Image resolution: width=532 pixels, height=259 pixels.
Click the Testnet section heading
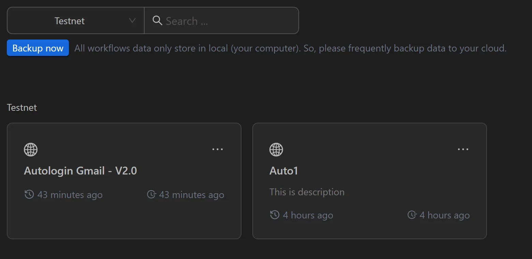pyautogui.click(x=21, y=107)
